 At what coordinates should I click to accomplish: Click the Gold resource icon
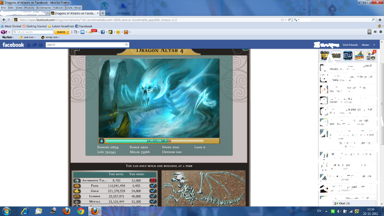77,191
